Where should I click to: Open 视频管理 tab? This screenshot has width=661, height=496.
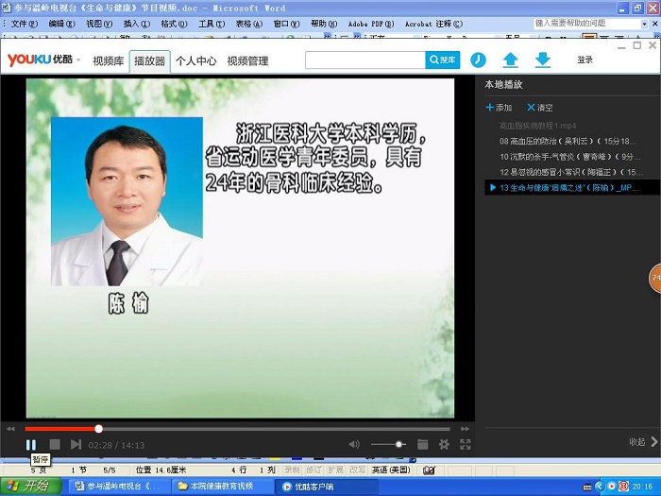pyautogui.click(x=247, y=61)
